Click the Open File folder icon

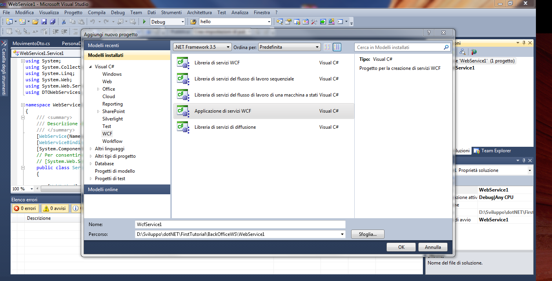tap(35, 22)
